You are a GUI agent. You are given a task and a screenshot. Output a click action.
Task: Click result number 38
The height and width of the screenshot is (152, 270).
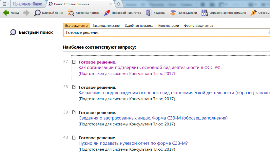pyautogui.click(x=65, y=87)
